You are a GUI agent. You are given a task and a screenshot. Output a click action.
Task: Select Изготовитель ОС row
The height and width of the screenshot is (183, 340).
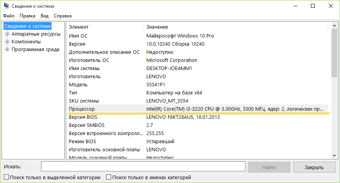(198, 60)
